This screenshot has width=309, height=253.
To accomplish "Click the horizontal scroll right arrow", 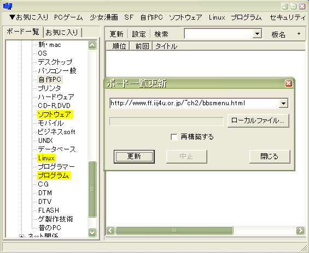I will tap(300, 230).
